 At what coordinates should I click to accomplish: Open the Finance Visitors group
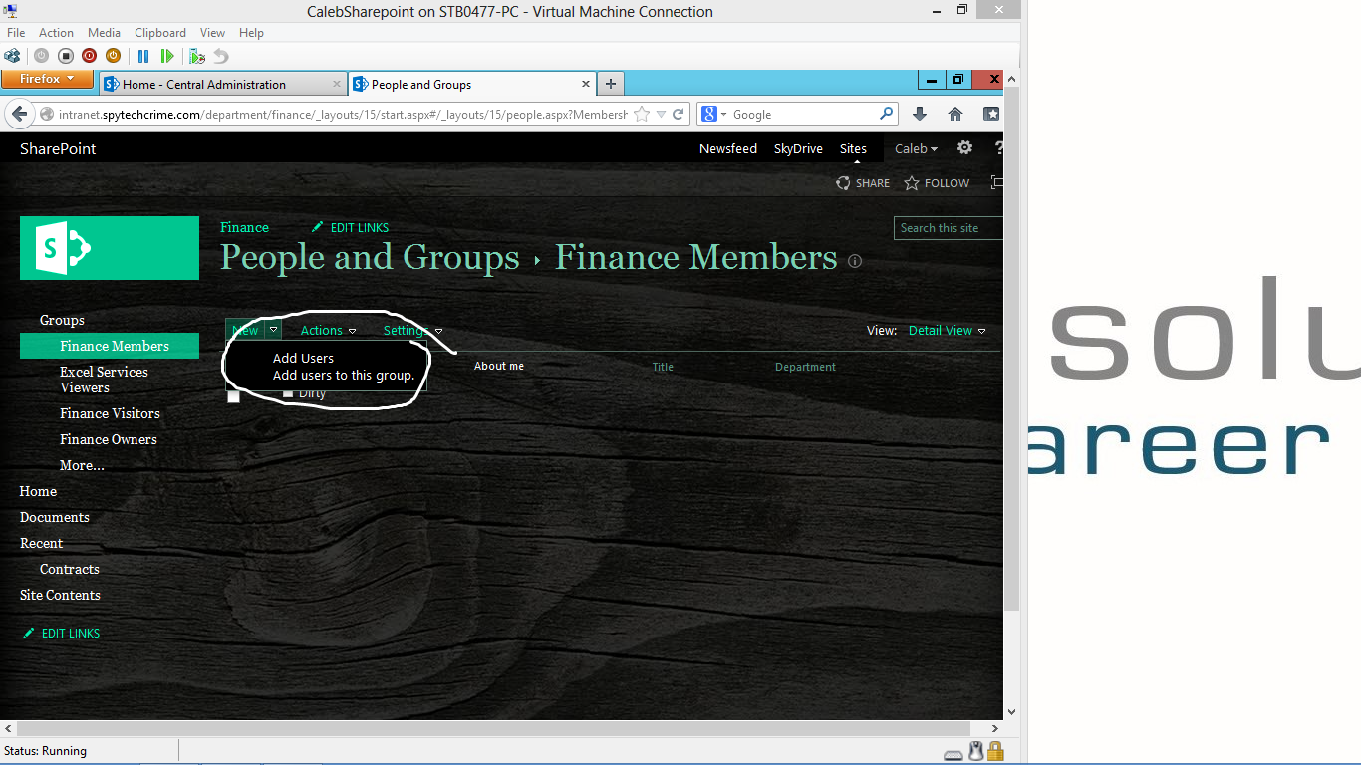(x=110, y=413)
